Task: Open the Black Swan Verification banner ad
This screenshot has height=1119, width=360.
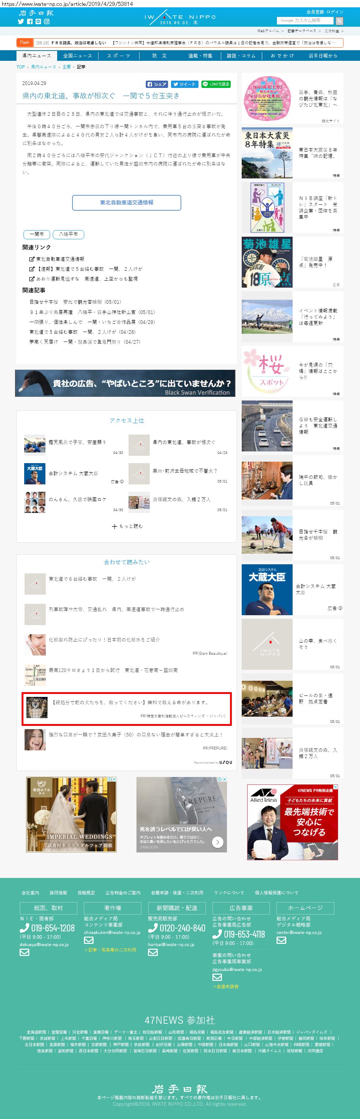Action: tap(125, 383)
